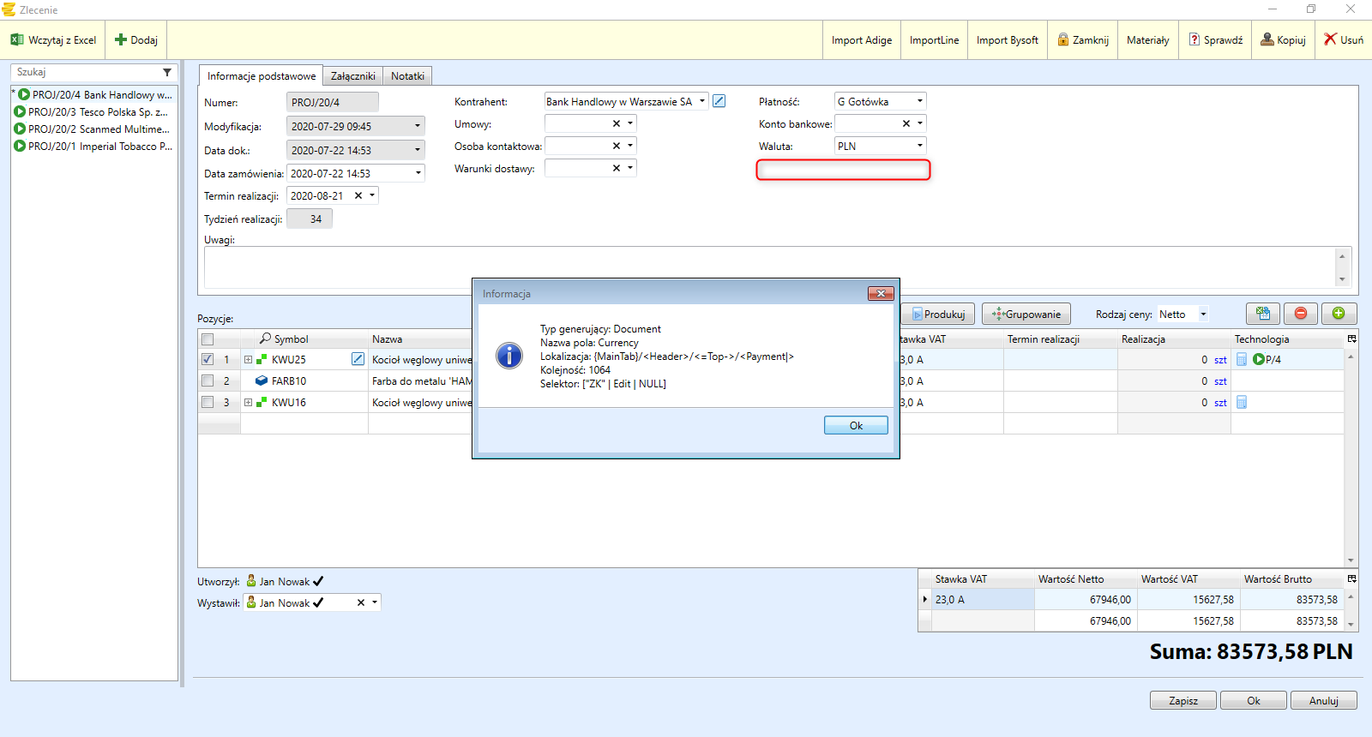
Task: Uncheck the checkbox for position row 1
Action: pos(208,359)
